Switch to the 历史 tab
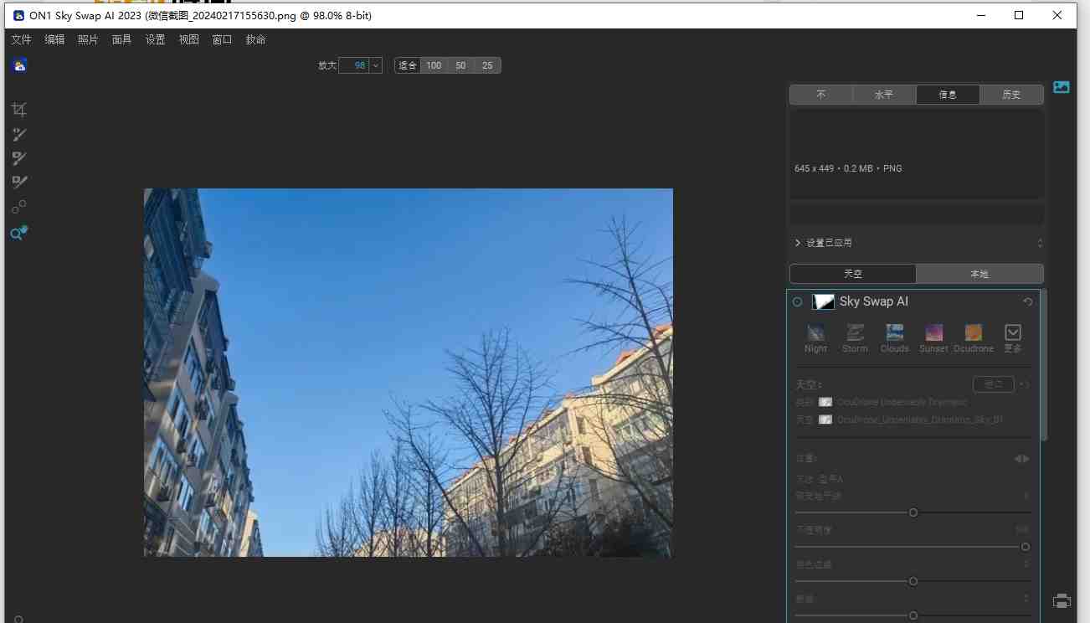The image size is (1090, 623). pyautogui.click(x=1011, y=94)
